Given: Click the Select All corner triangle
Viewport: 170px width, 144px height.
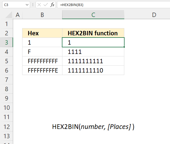Looking at the screenshot, I should [x=8, y=15].
